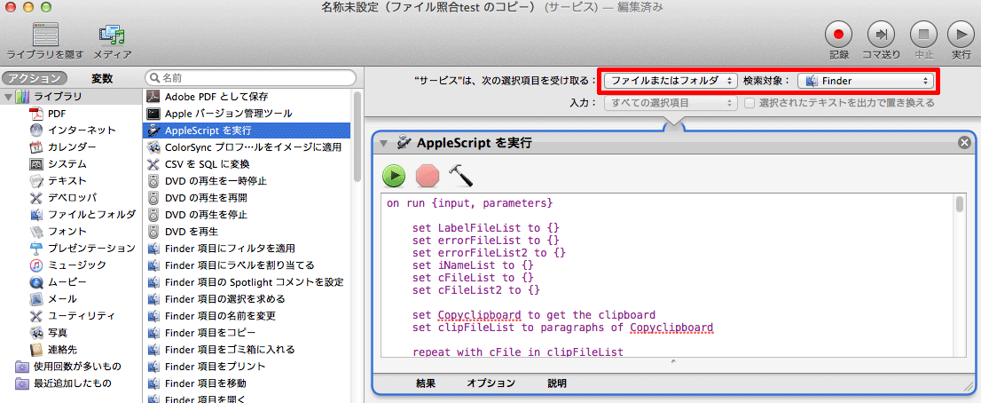Screen dimensions: 981x403
Task: Open the ファイルまたはフォルダ dropdown
Action: [671, 81]
